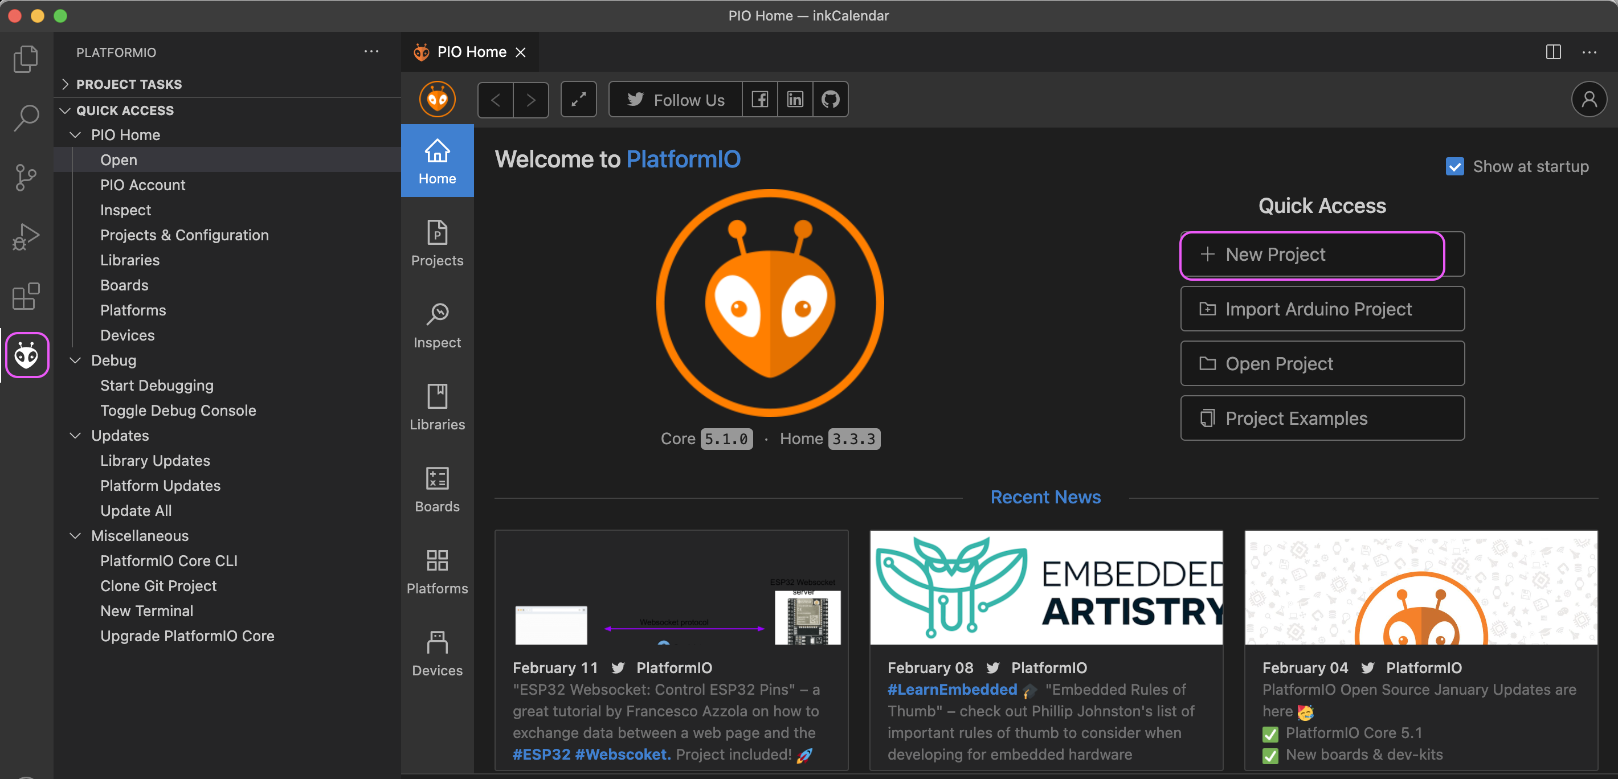Open the #LearnEmbedded hashtag link
Image resolution: width=1618 pixels, height=779 pixels.
951,689
